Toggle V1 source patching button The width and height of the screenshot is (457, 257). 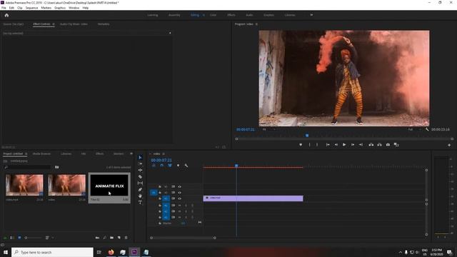154,193
